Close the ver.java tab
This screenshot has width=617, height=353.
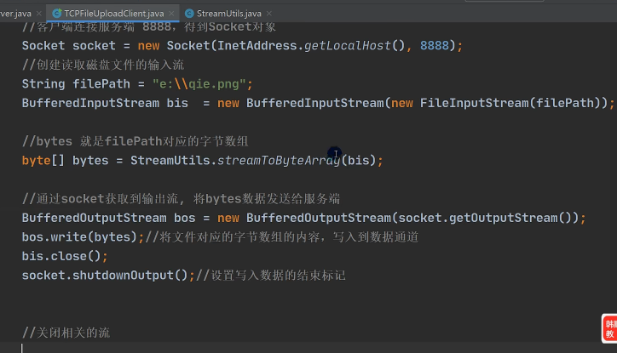pos(39,14)
